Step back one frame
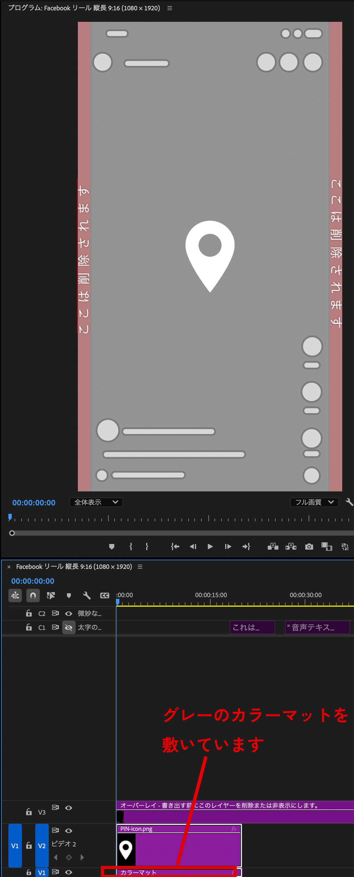Viewport: 354px width, 877px height. click(x=193, y=546)
